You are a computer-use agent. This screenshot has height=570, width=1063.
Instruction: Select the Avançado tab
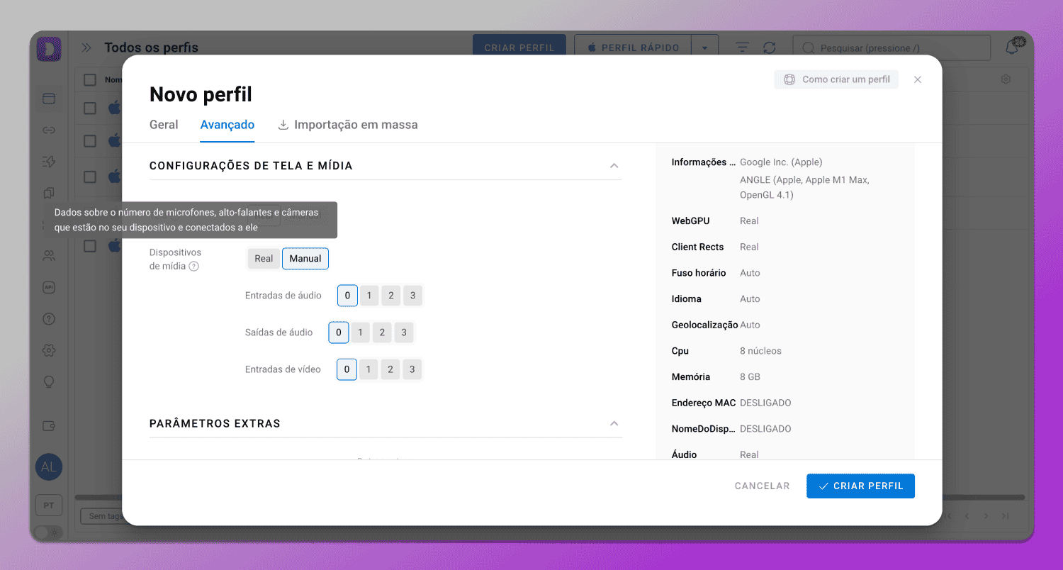[227, 125]
